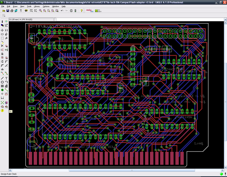The height and width of the screenshot is (177, 227).
Task: Select the Lock tool
Action: (2, 54)
